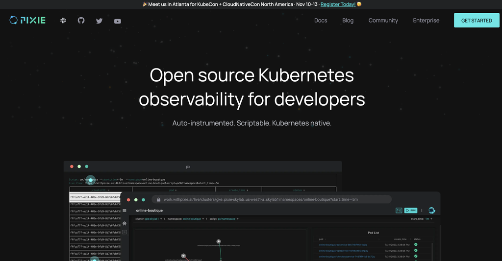Screen dimensions: 502x261
Task: Click hamburger menu icon in online-boutique window
Action: [x=125, y=211]
